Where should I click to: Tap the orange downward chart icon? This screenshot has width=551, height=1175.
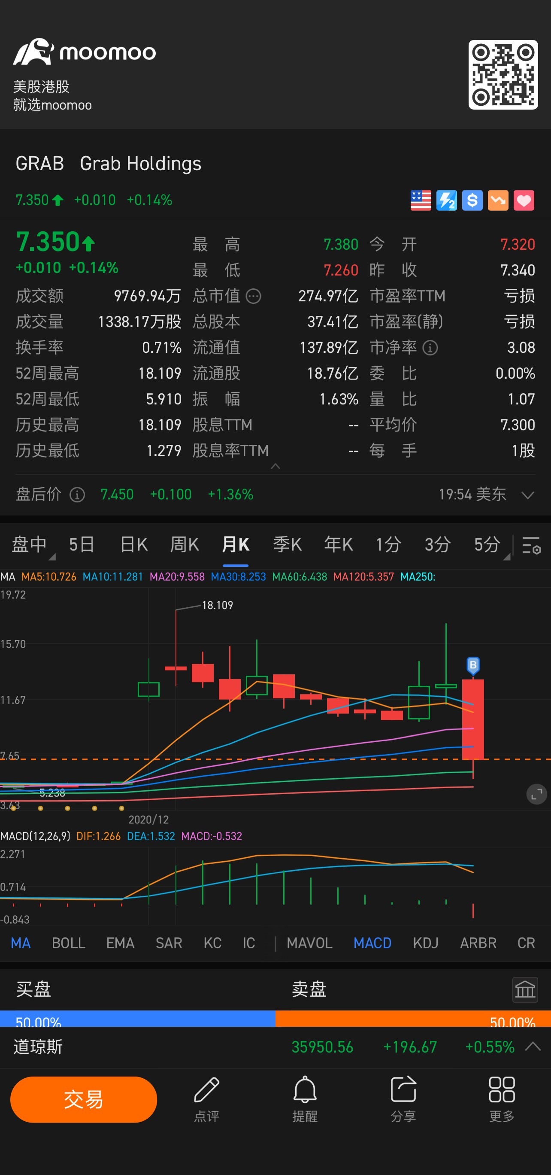pyautogui.click(x=498, y=200)
